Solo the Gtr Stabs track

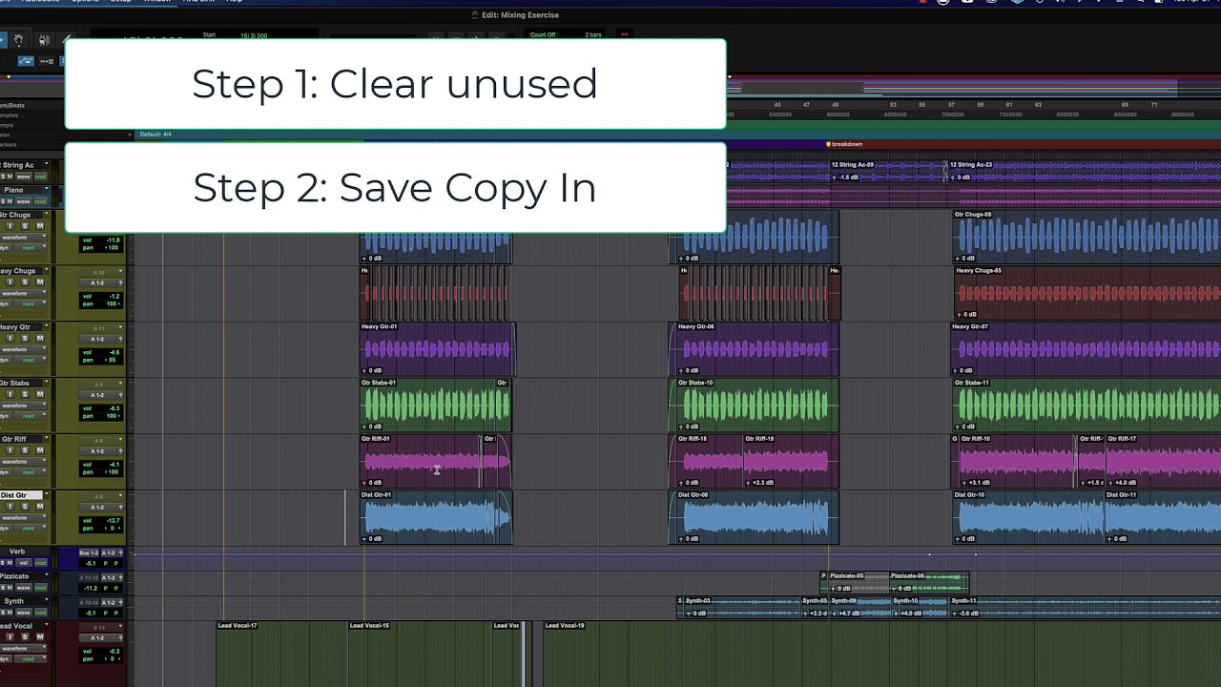point(25,394)
